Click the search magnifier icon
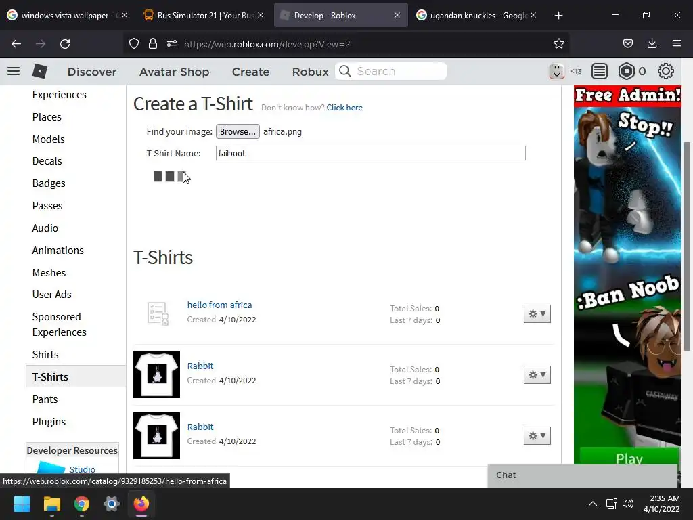Image resolution: width=693 pixels, height=520 pixels. click(344, 71)
